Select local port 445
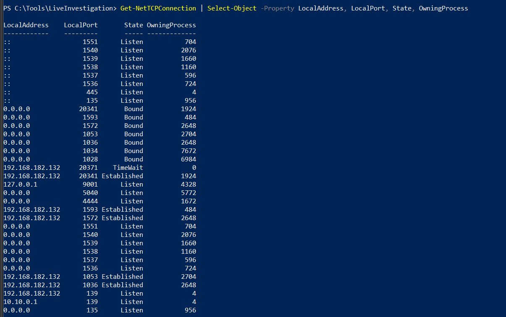 92,92
